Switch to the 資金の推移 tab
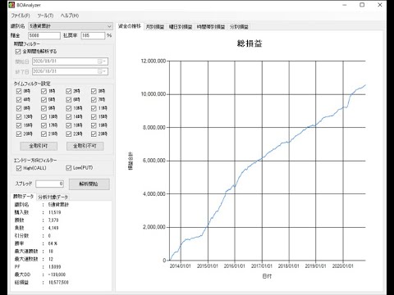The height and width of the screenshot is (295, 394). [x=130, y=26]
